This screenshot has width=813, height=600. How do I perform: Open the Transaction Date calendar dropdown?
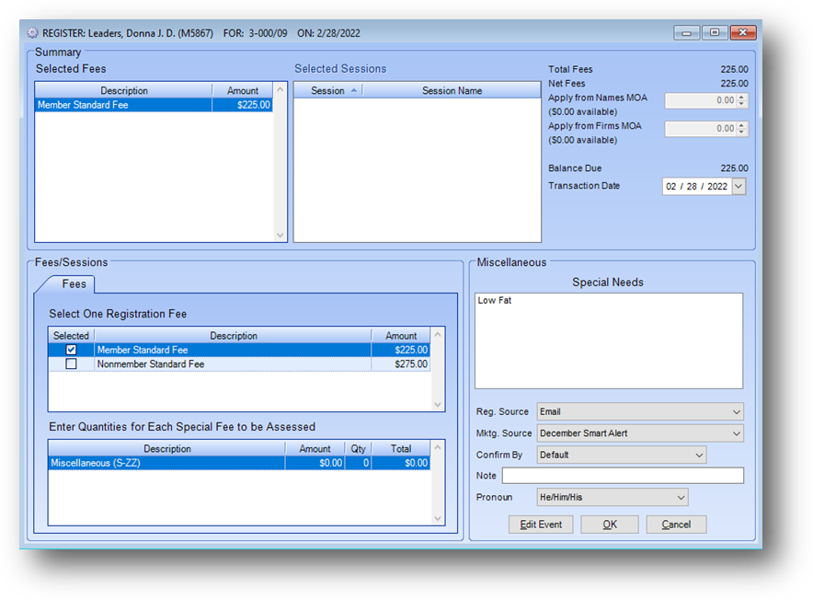(x=739, y=187)
